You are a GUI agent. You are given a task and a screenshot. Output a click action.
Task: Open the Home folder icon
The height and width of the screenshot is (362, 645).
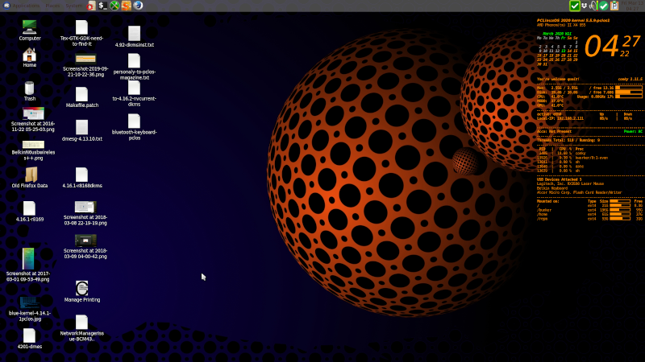tap(30, 56)
